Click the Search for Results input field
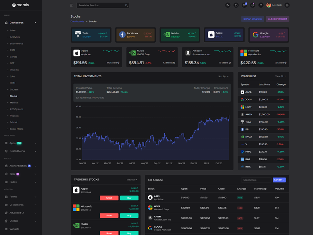This screenshot has height=235, width=313. pos(100,5)
